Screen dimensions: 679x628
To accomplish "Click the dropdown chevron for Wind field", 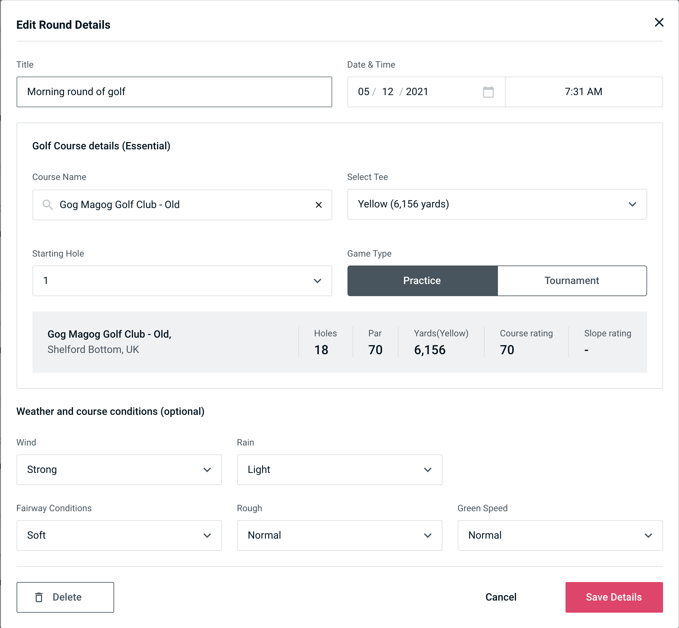I will [208, 469].
